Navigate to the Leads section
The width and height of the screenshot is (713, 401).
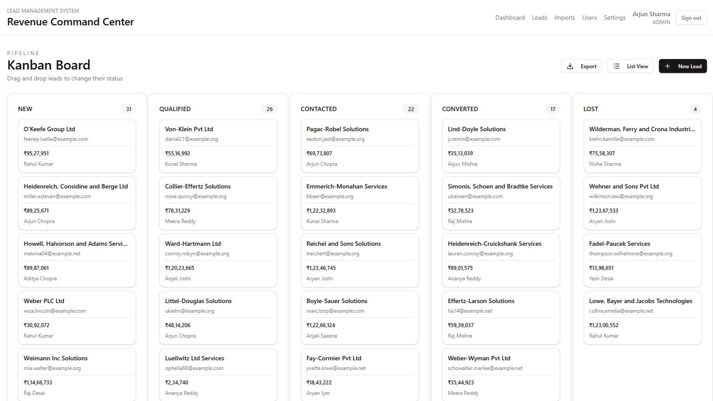539,17
